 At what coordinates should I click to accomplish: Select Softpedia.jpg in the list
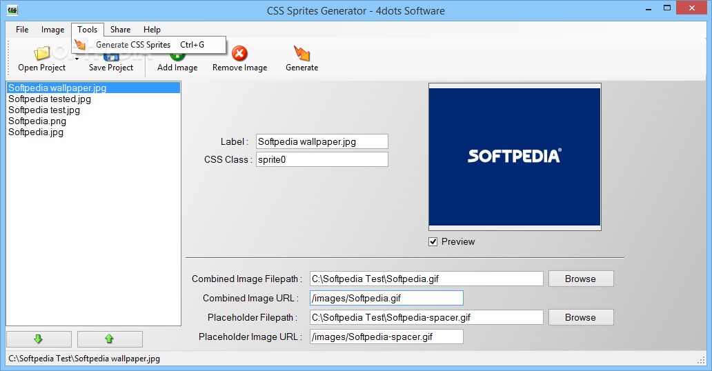point(94,132)
